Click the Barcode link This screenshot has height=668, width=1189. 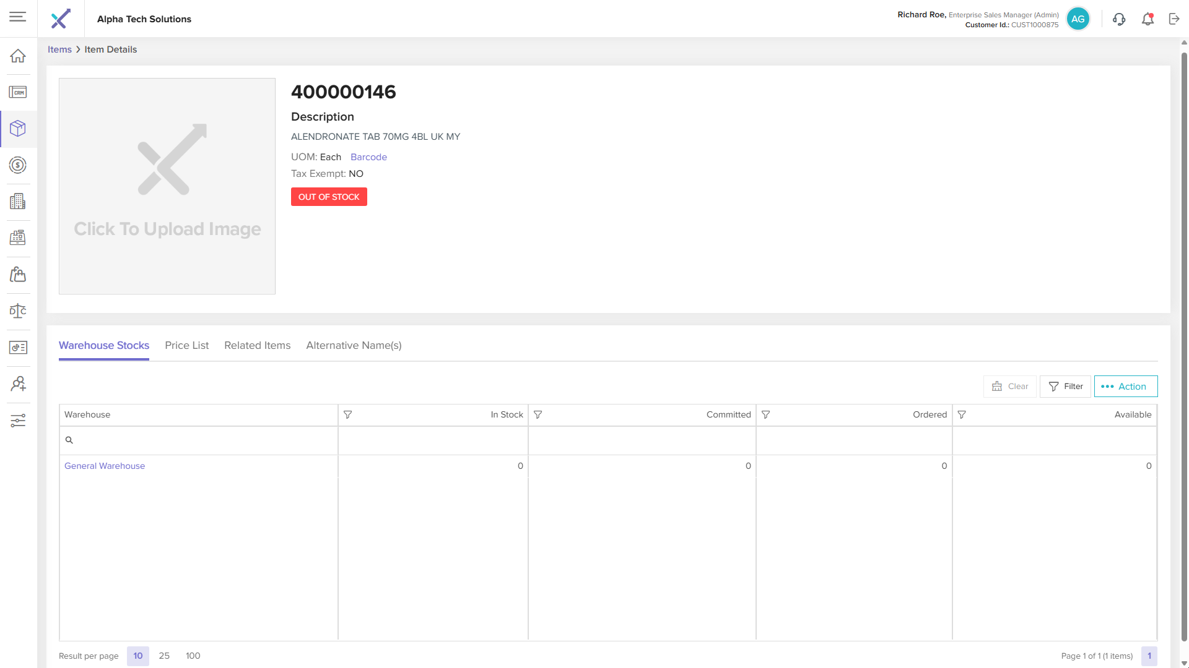tap(368, 157)
